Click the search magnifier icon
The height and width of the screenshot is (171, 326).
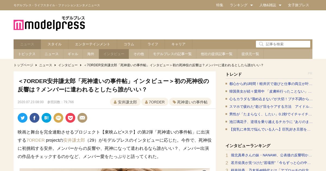(261, 44)
